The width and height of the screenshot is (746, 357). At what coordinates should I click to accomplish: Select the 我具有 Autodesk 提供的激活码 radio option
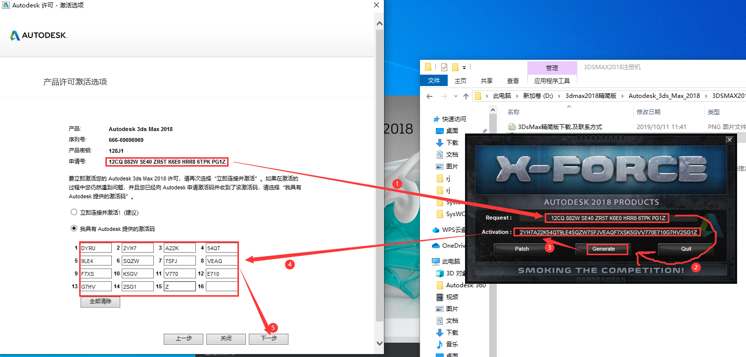(x=74, y=228)
